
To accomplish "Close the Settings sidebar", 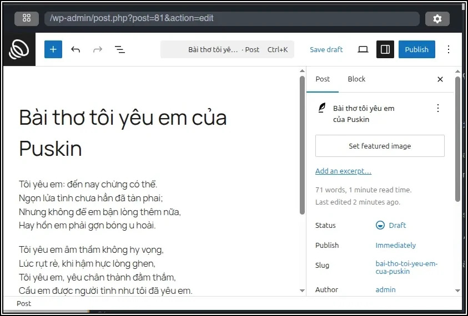I will click(x=440, y=79).
